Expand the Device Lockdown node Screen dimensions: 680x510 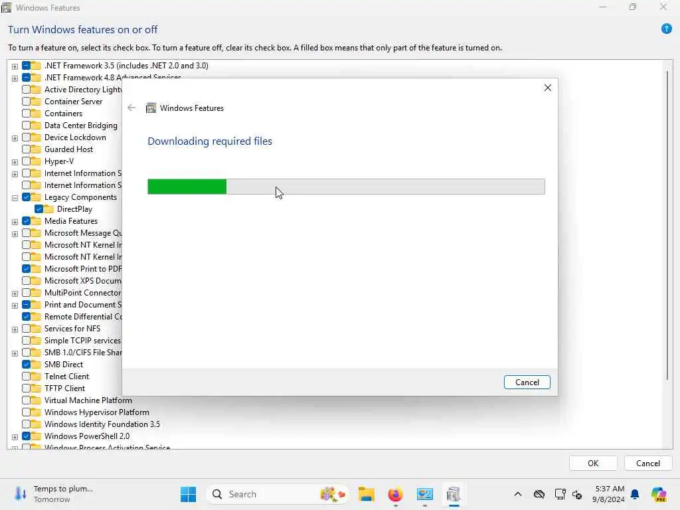(15, 138)
